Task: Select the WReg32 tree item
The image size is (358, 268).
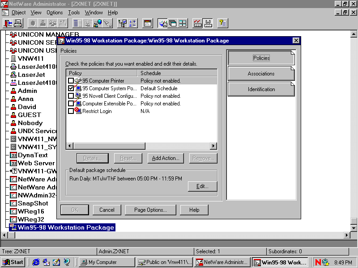Action: point(31,219)
